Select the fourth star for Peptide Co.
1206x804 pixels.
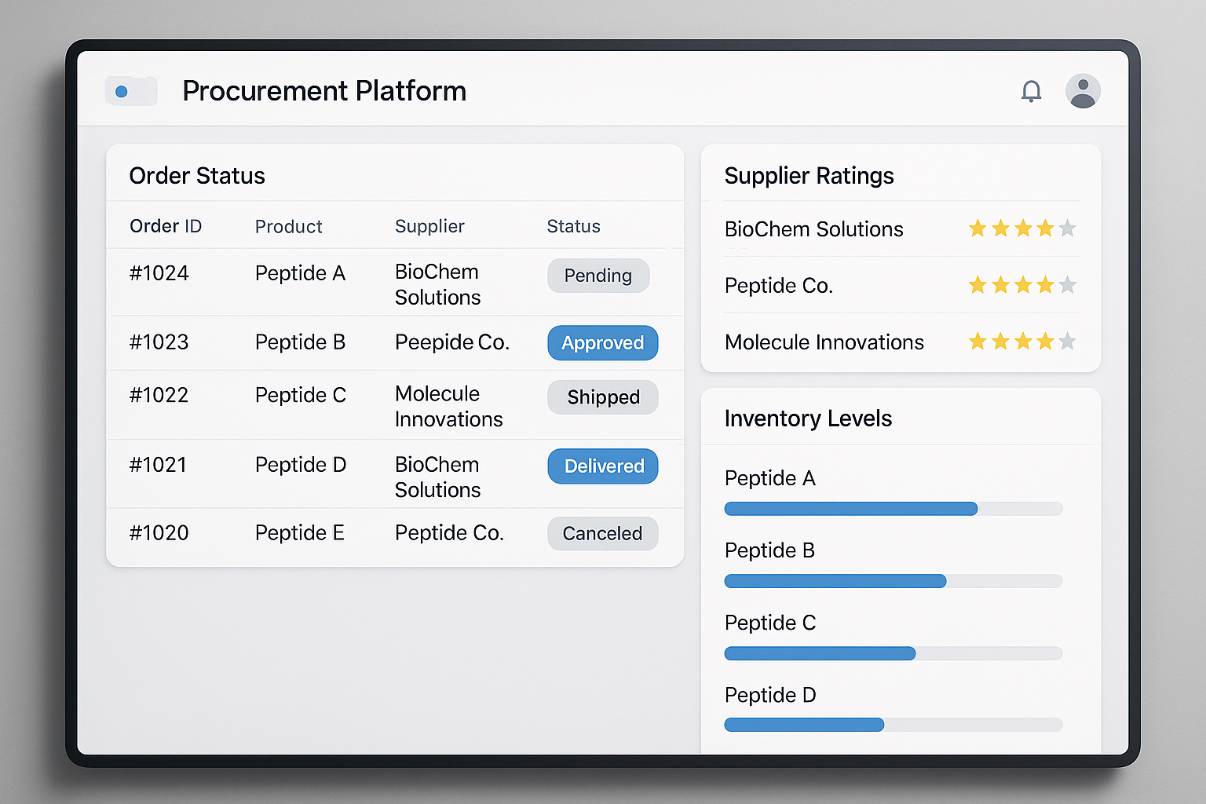1045,285
